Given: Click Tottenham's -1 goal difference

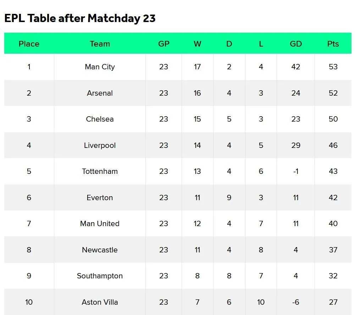Looking at the screenshot, I should [296, 171].
